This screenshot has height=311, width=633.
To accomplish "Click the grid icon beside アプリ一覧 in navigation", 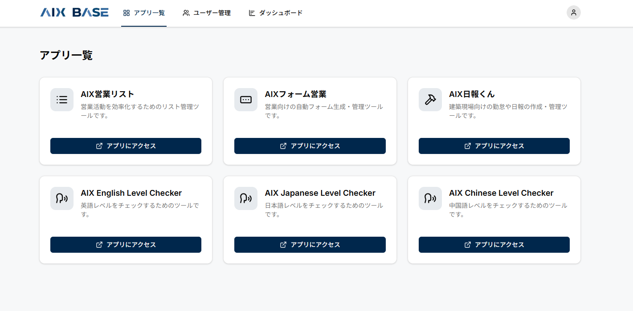I will coord(126,13).
